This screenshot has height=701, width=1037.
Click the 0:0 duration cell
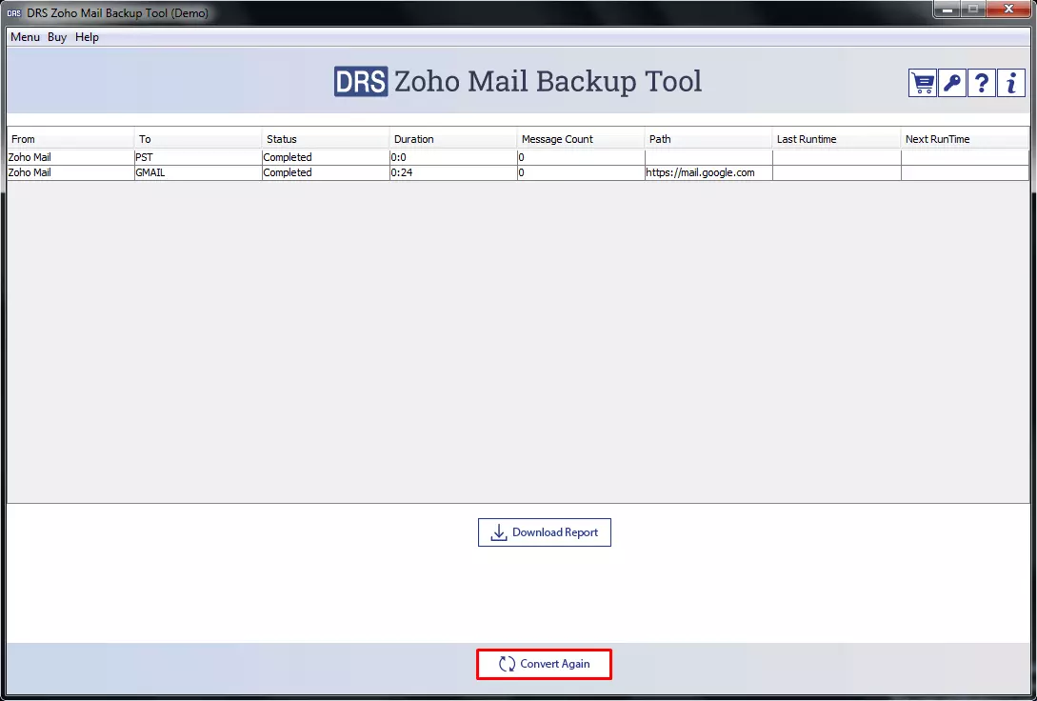tap(453, 157)
